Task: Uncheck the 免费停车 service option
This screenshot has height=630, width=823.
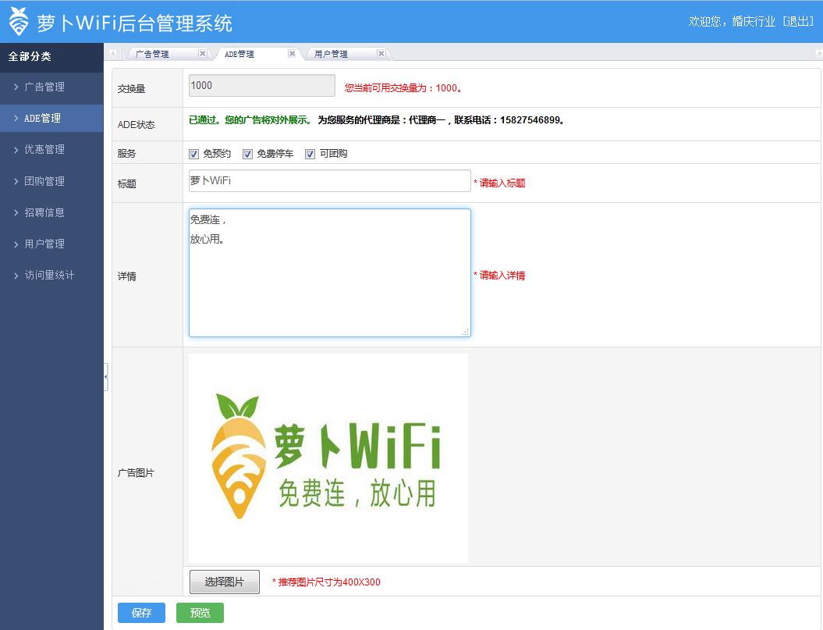Action: 247,154
